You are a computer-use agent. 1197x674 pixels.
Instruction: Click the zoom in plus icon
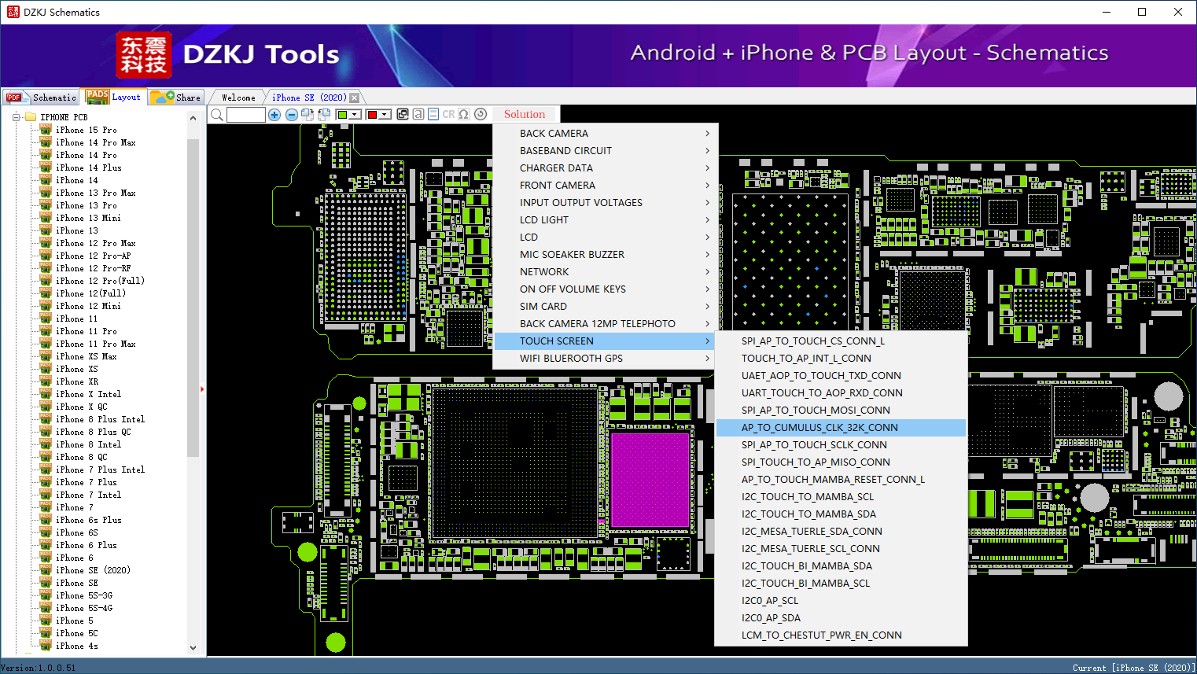pos(274,115)
